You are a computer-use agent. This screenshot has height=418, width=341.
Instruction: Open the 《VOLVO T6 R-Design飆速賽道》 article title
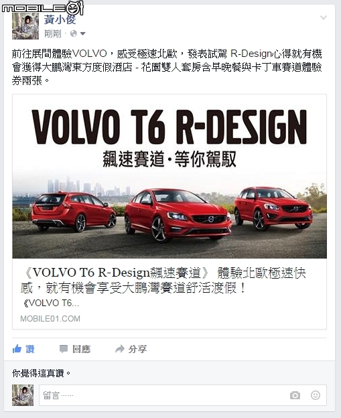click(x=163, y=280)
